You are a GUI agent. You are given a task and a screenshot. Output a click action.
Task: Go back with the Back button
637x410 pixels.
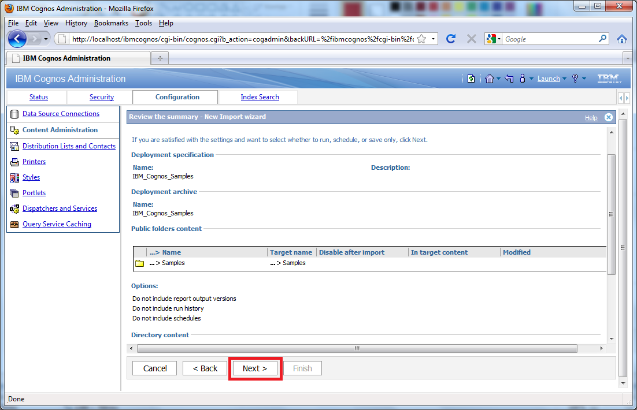[205, 368]
